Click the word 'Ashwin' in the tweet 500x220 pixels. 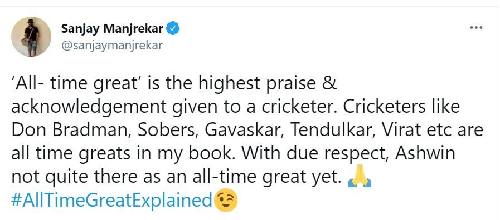(x=426, y=154)
